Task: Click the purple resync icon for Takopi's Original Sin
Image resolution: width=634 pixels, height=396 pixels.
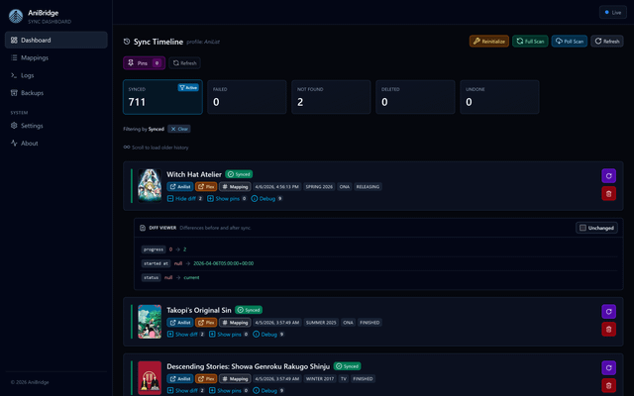Action: (x=608, y=311)
